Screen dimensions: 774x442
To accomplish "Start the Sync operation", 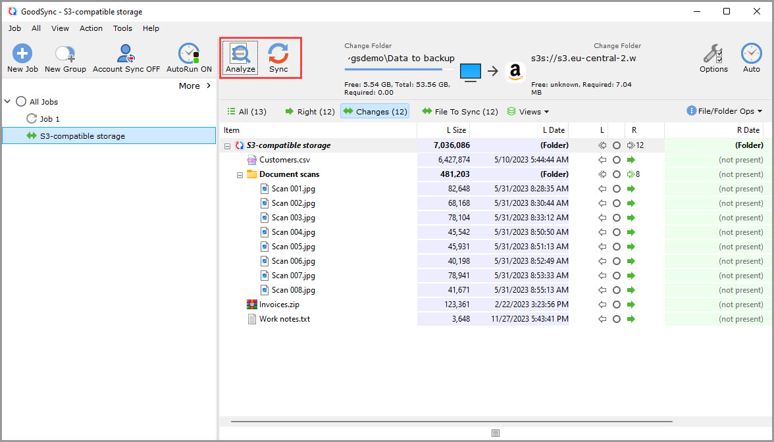I will pos(278,58).
